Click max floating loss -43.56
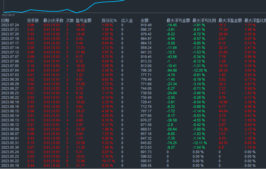 [172, 57]
